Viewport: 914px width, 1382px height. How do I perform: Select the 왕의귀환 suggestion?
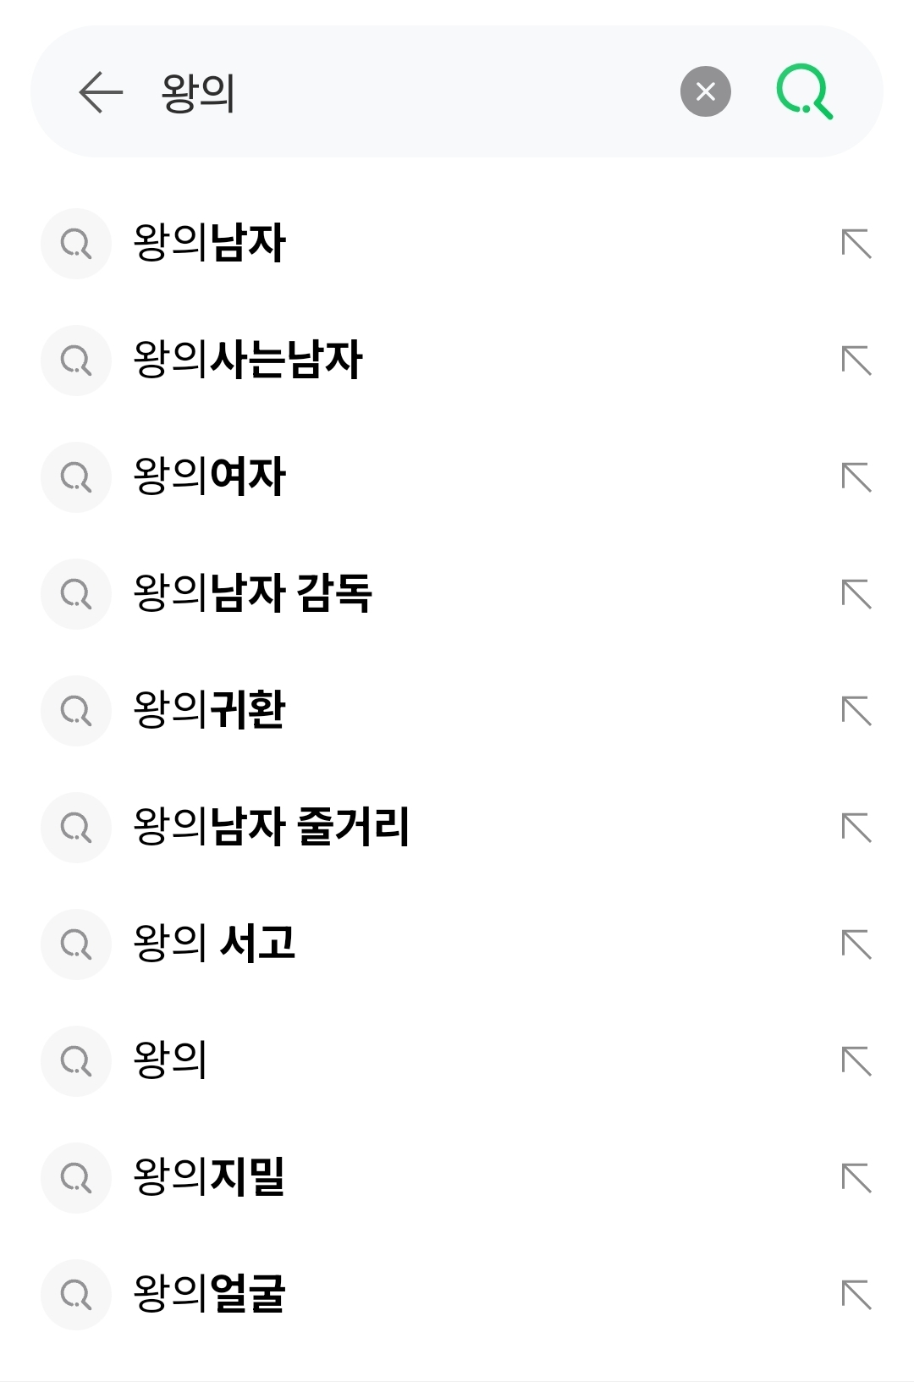[x=210, y=711]
